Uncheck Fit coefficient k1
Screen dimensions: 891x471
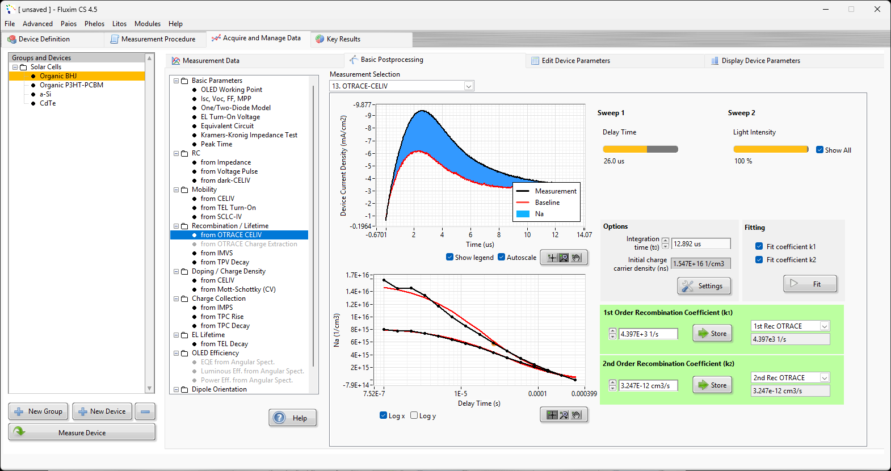(759, 246)
